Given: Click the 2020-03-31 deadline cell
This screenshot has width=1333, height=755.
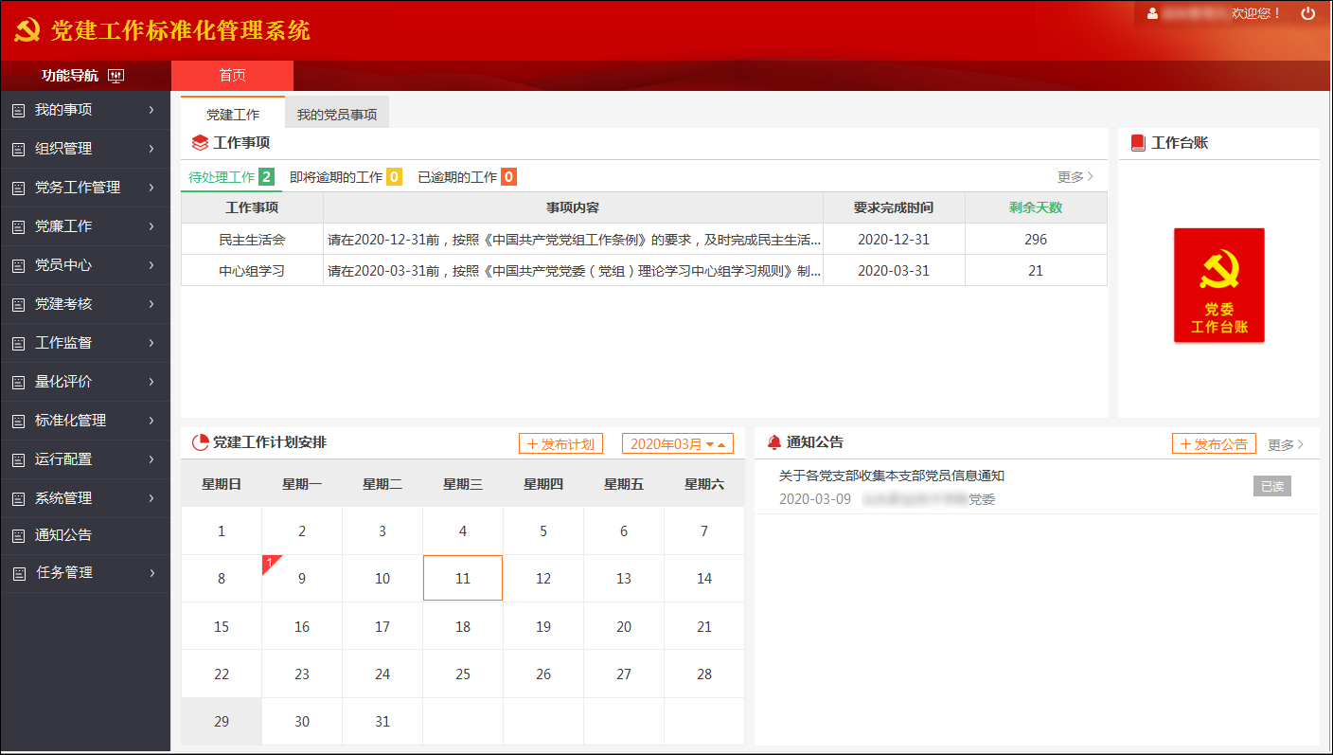Looking at the screenshot, I should pyautogui.click(x=894, y=271).
